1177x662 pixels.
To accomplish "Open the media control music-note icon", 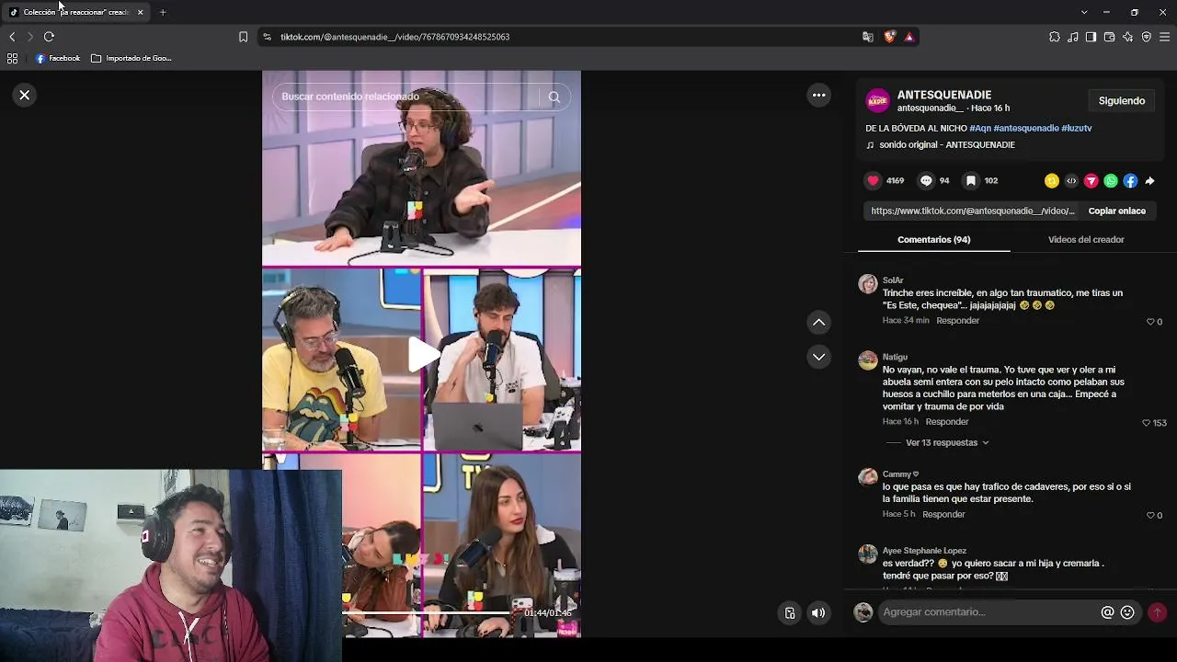I will tap(1072, 37).
